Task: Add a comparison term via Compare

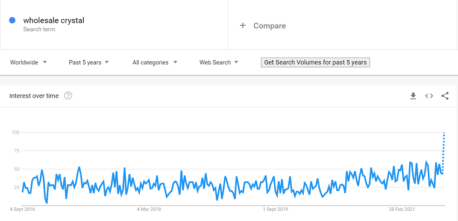Action: [269, 26]
